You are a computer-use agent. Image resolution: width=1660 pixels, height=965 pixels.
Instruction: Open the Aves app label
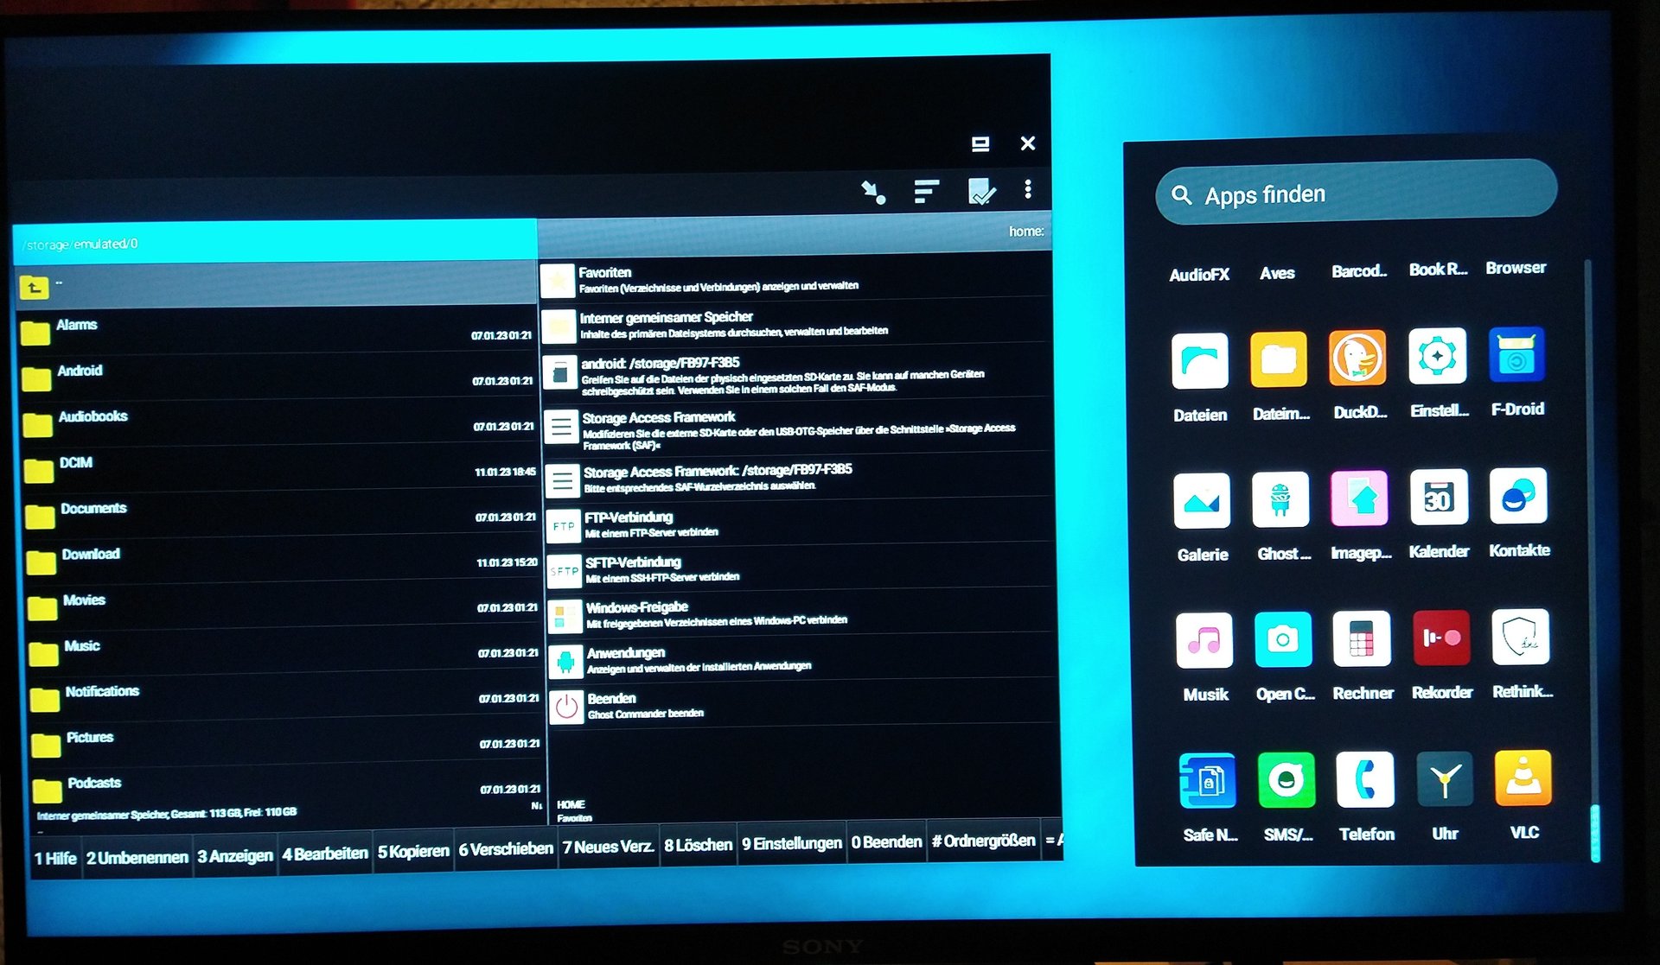click(1277, 273)
